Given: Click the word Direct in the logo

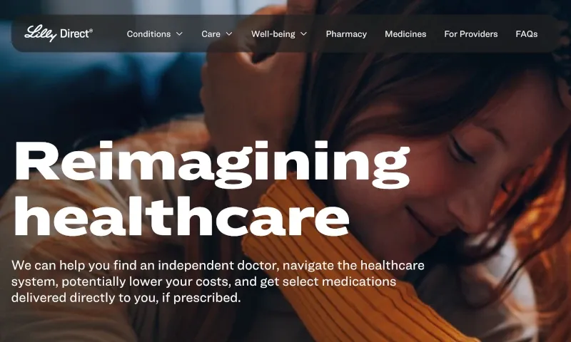Looking at the screenshot, I should point(76,33).
